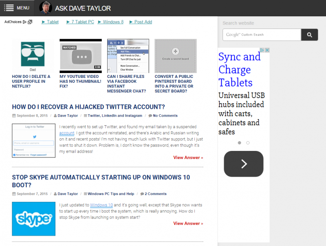Open My YouTube Video Has No Thumbnail article
This screenshot has width=326, height=246.
80,81
